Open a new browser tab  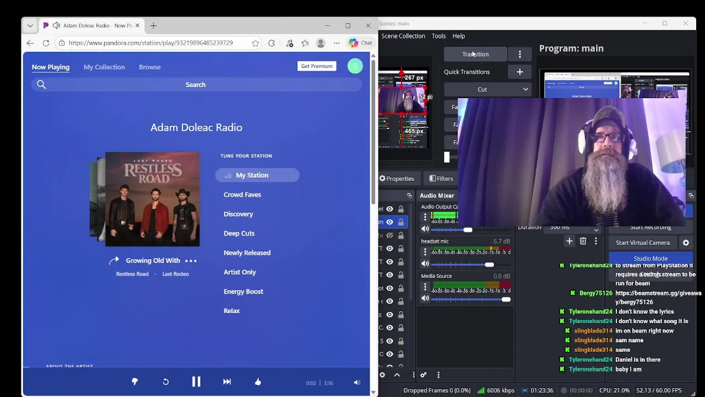[x=154, y=25]
